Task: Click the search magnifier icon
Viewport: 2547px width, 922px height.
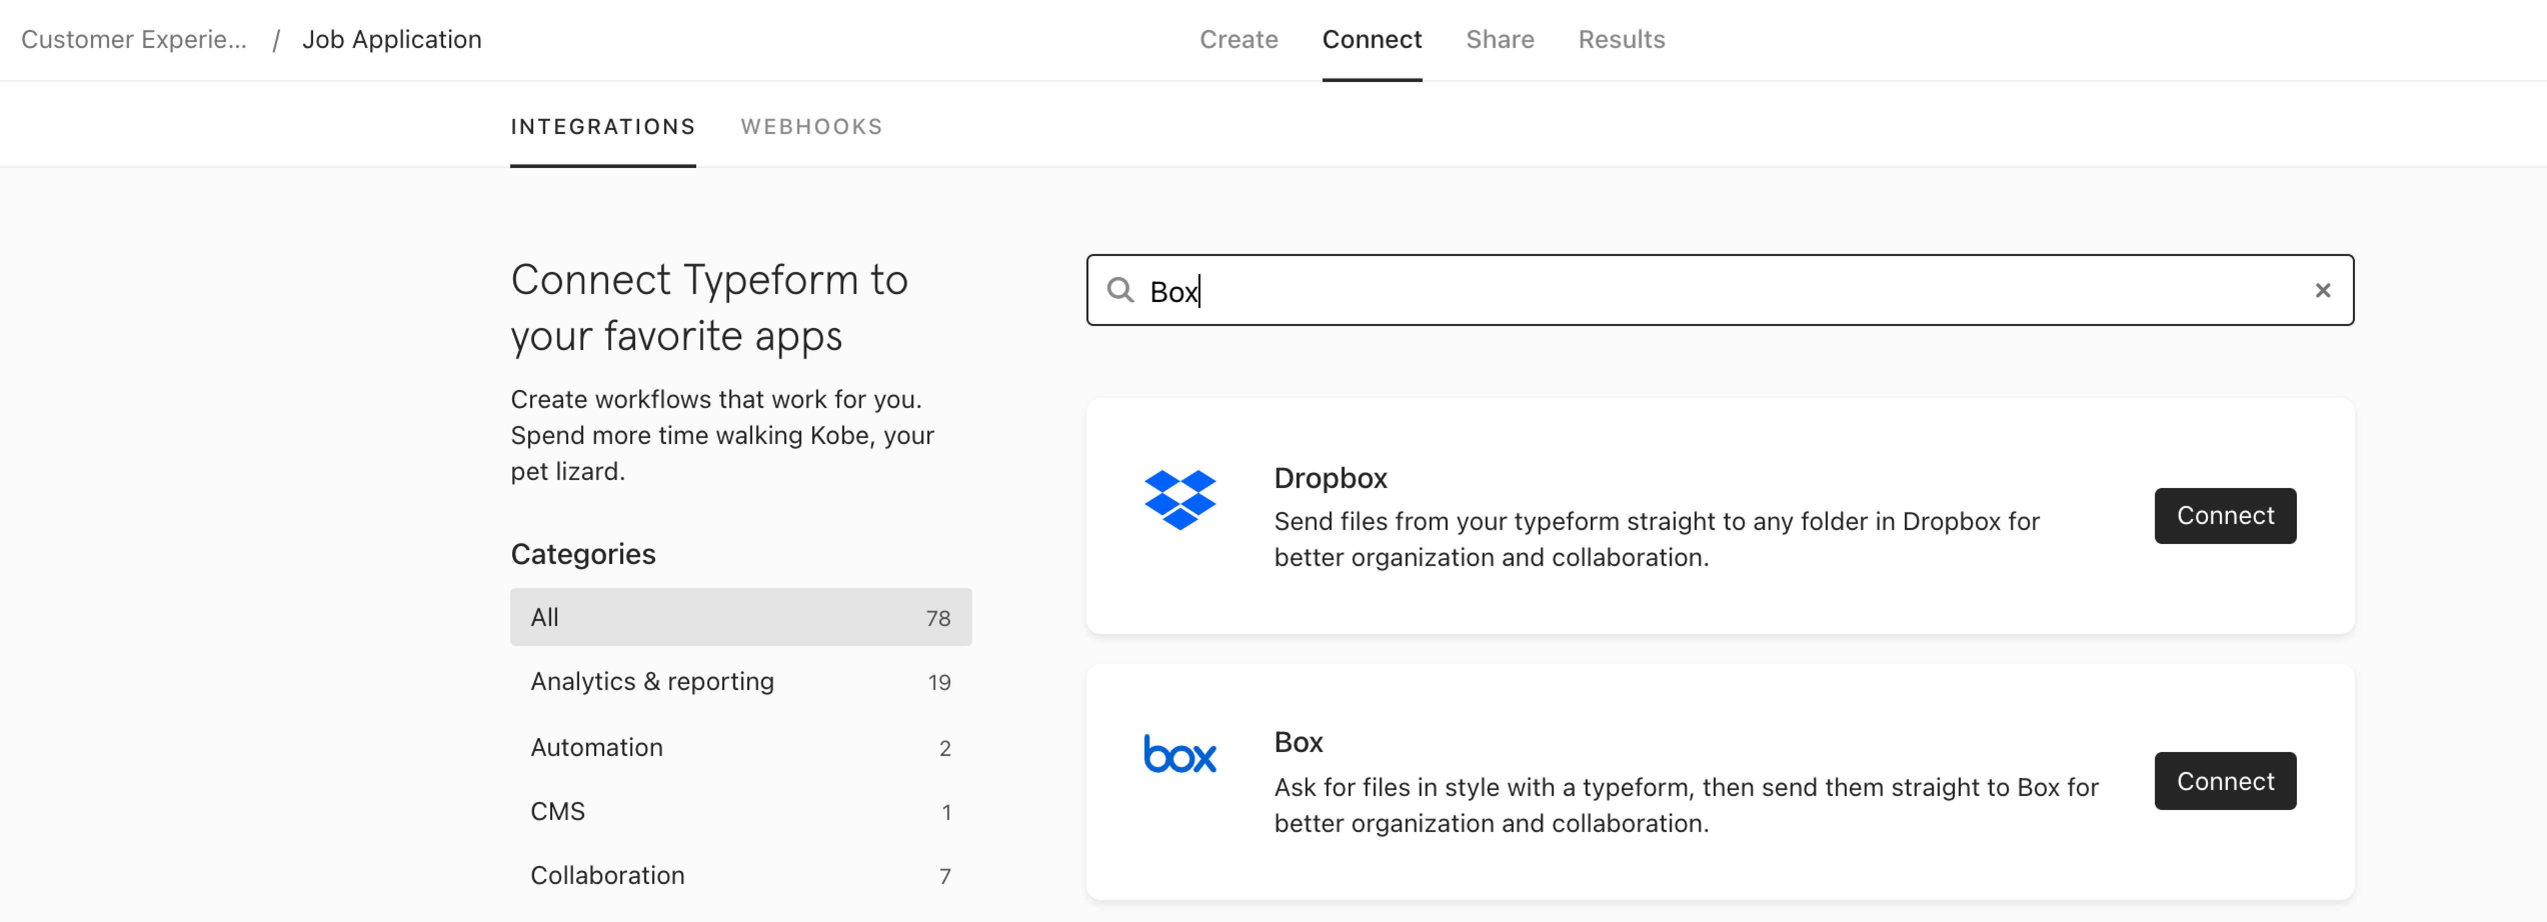Action: click(1119, 289)
